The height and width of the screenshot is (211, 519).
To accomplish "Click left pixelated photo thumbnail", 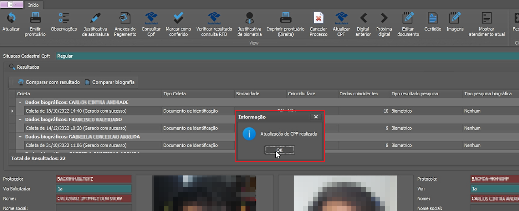I will pyautogui.click(x=204, y=193).
